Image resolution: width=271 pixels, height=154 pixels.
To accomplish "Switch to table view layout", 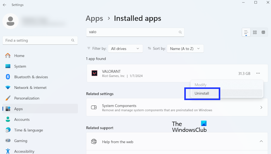I will [263, 32].
